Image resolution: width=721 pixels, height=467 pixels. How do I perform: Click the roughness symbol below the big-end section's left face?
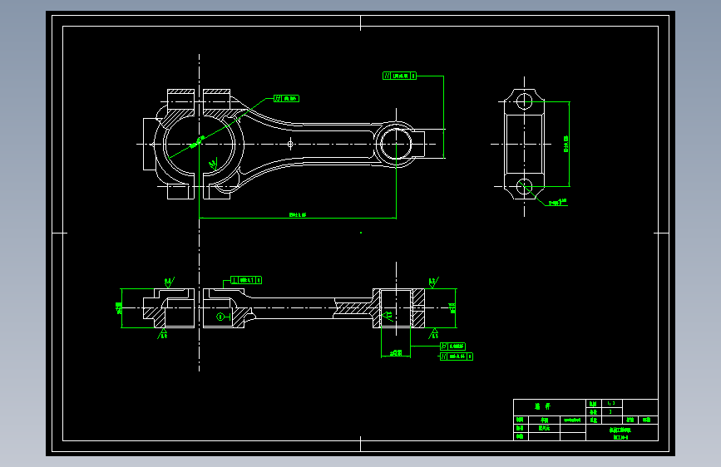pos(162,334)
